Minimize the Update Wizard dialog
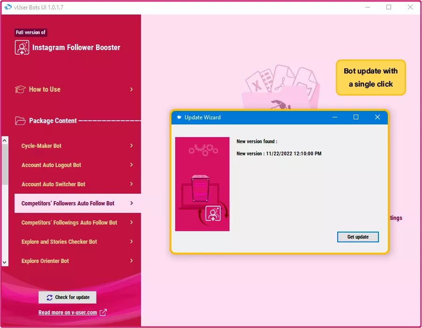422x328 pixels. [x=335, y=117]
